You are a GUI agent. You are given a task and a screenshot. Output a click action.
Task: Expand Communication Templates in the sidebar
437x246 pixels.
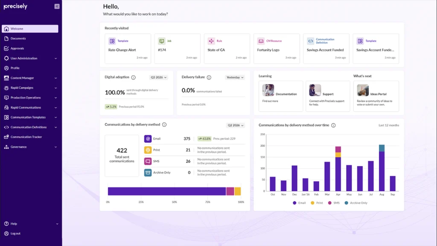click(x=30, y=117)
